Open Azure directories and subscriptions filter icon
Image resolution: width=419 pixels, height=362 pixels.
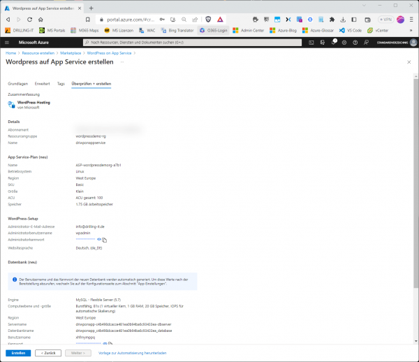tap(322, 43)
